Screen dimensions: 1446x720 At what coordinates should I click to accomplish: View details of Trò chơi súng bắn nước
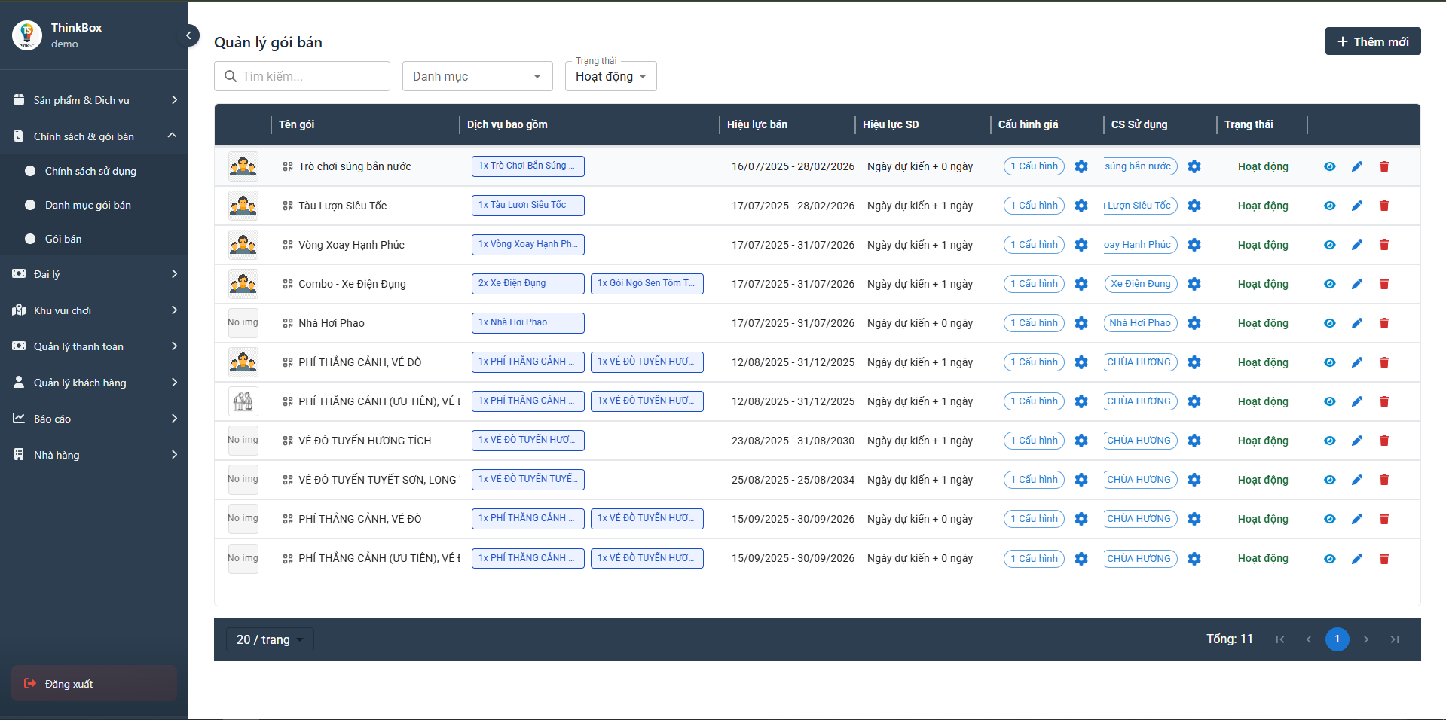click(x=1329, y=166)
